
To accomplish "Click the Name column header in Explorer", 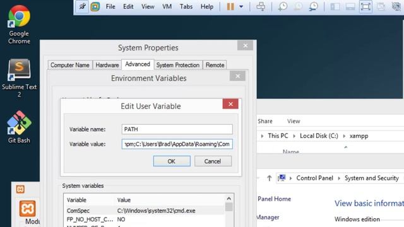I will tap(291, 152).
